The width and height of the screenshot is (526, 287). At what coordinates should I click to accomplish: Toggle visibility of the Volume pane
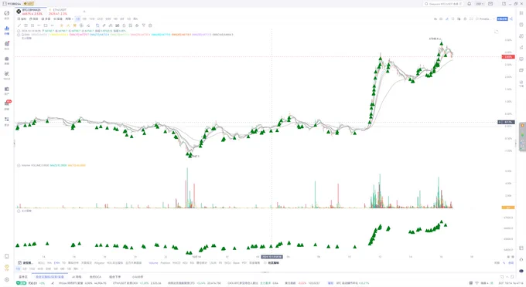click(x=19, y=165)
